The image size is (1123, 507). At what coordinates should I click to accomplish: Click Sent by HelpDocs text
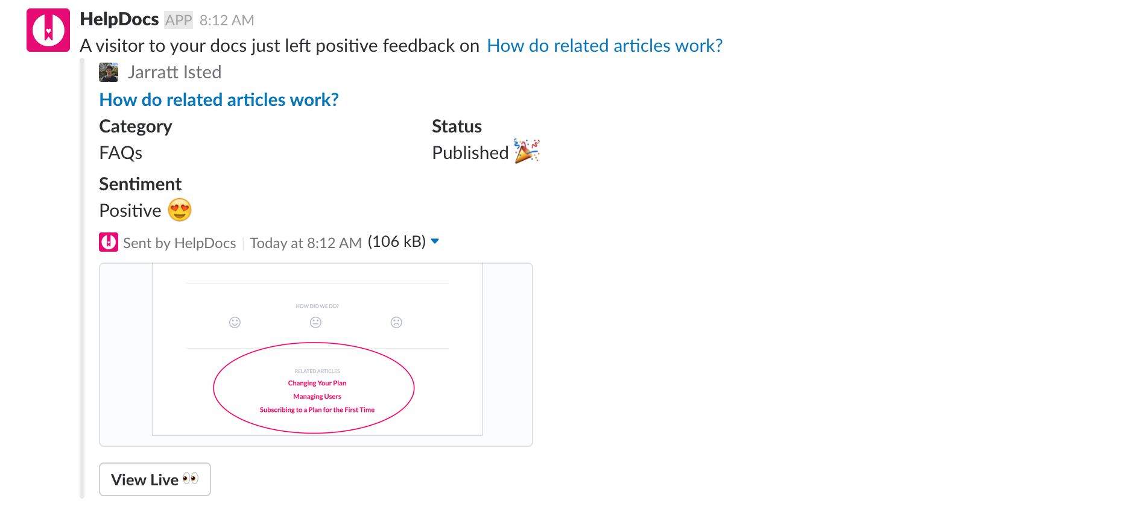coord(179,243)
